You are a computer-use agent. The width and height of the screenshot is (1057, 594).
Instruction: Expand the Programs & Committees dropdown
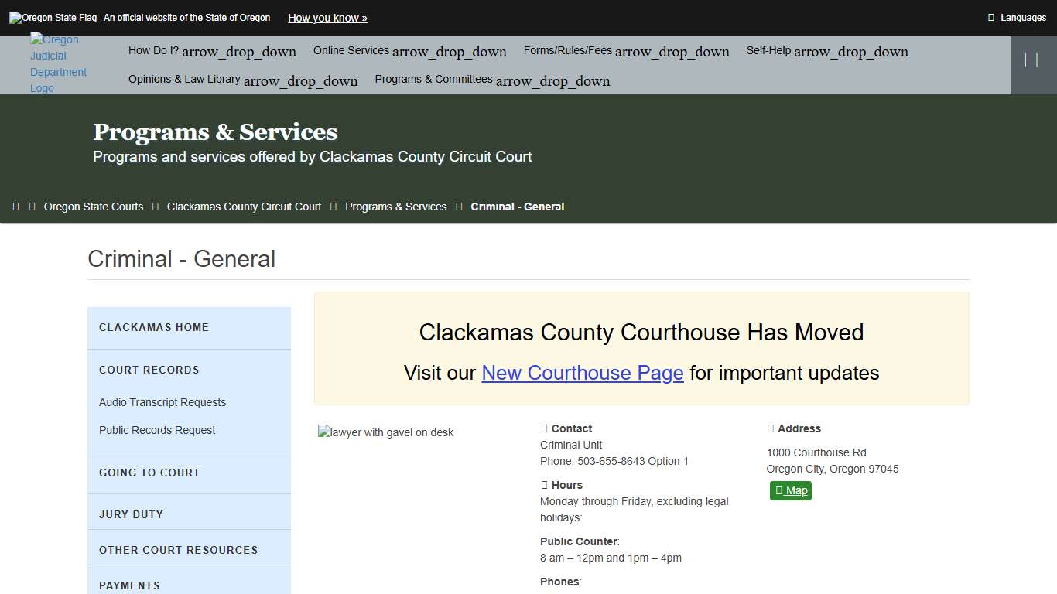pyautogui.click(x=492, y=79)
